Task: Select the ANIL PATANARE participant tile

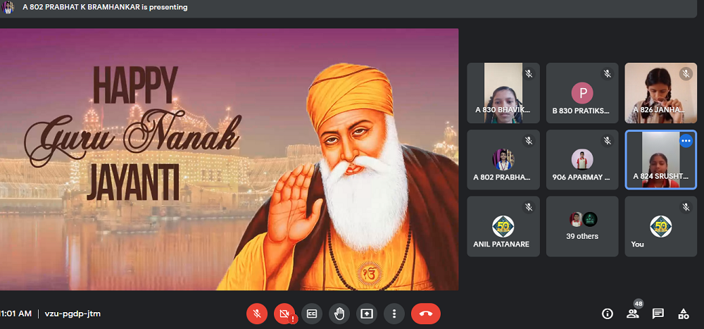Action: [503, 226]
